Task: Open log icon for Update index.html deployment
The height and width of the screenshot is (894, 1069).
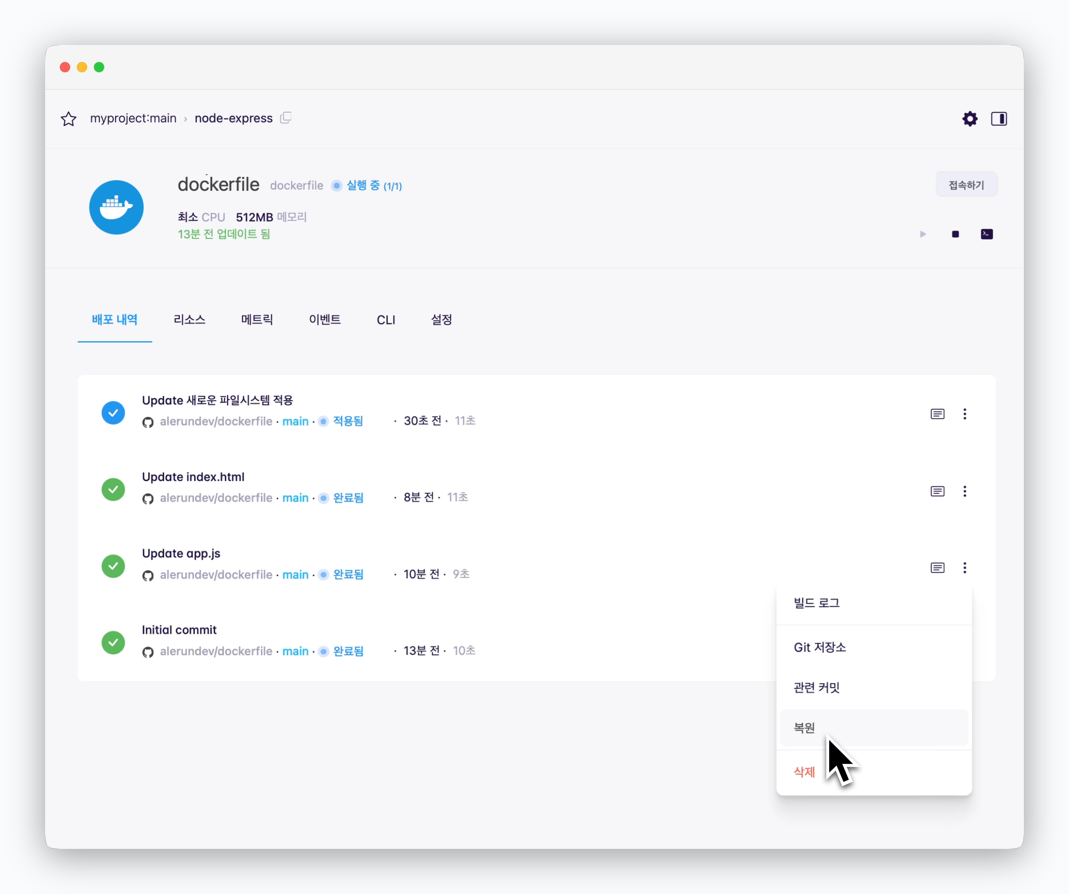Action: click(937, 491)
